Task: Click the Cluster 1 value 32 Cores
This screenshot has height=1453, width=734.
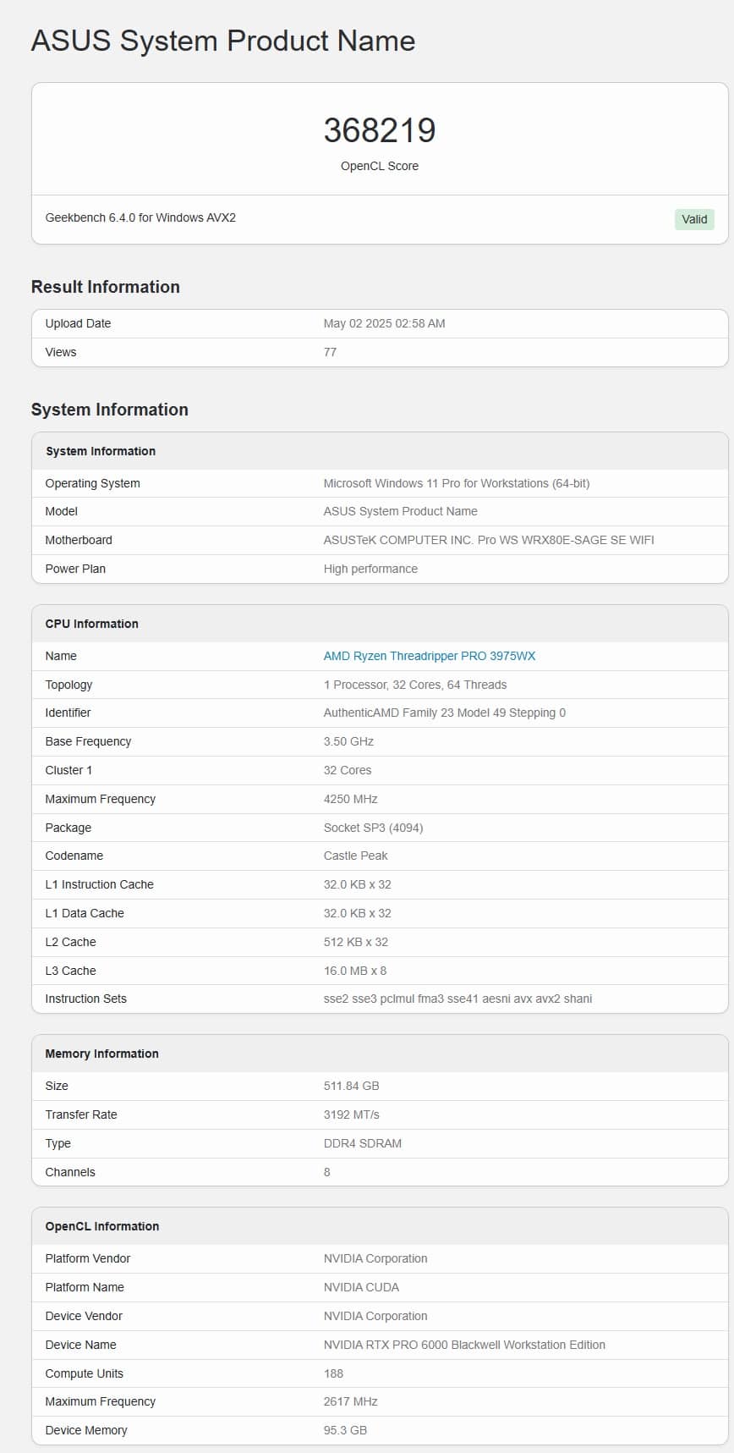Action: [x=348, y=770]
